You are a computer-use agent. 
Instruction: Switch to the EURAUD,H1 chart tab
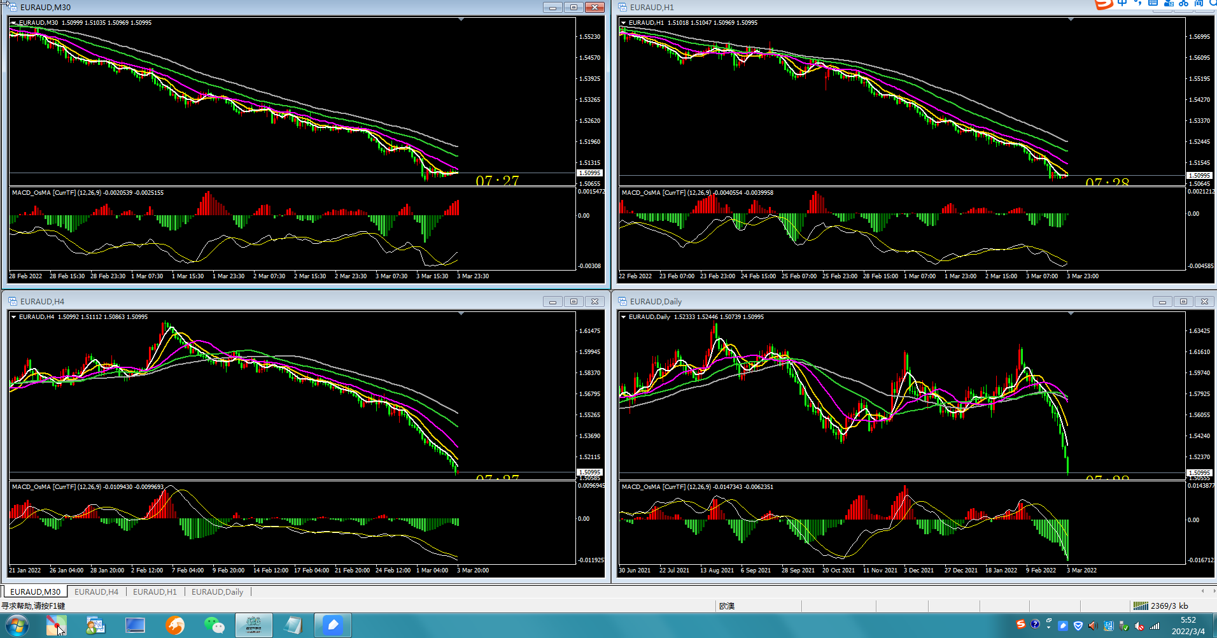(x=155, y=592)
